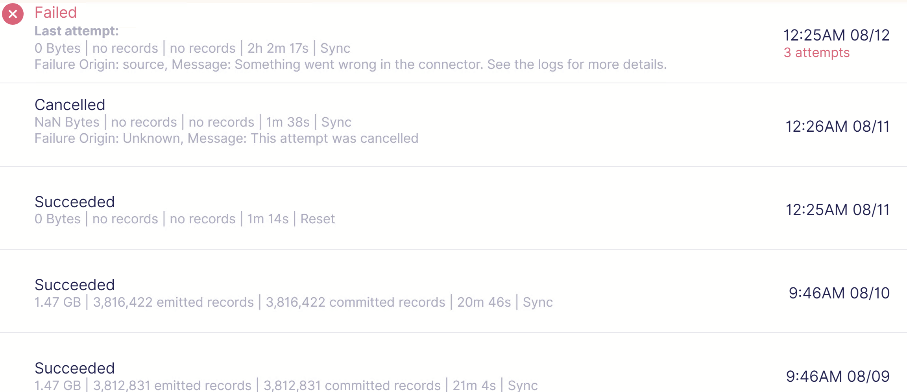907x392 pixels.
Task: Click the red X failed status icon
Action: 12,14
